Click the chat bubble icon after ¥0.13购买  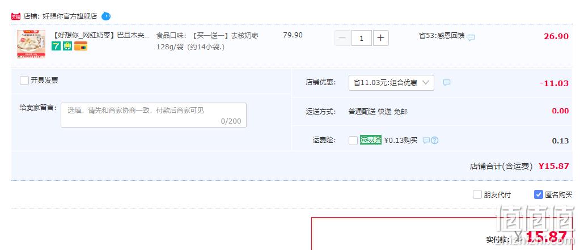coord(426,141)
